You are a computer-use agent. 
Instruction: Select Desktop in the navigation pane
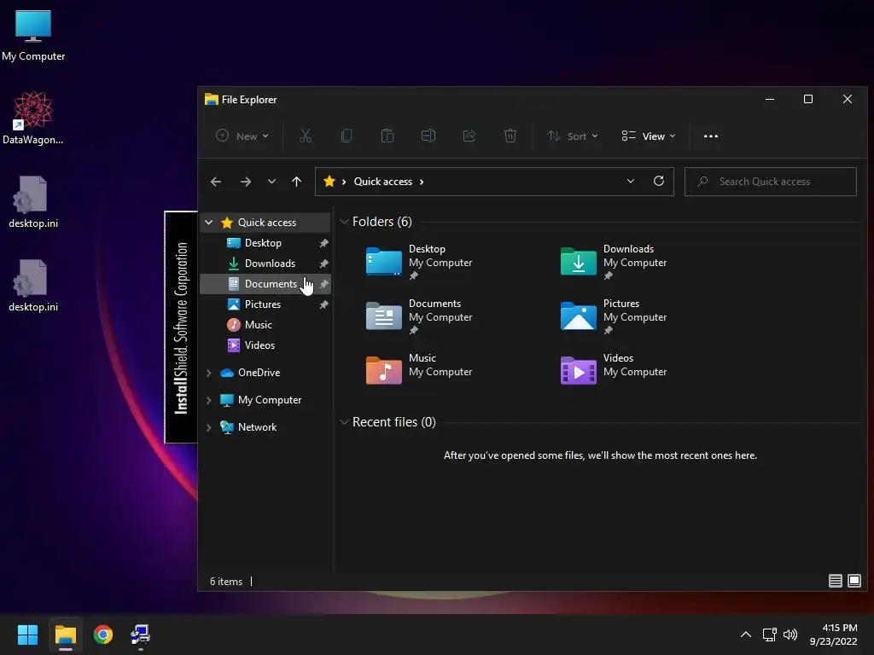pos(265,243)
